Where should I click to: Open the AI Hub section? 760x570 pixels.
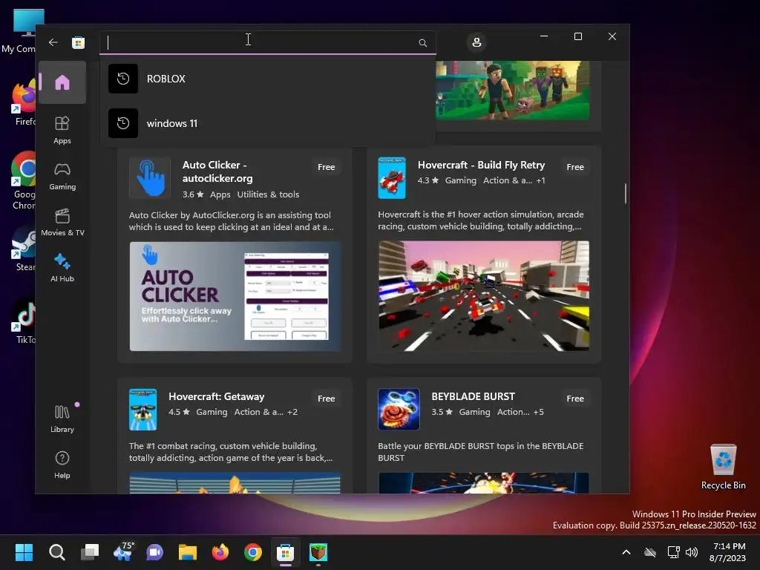(62, 268)
